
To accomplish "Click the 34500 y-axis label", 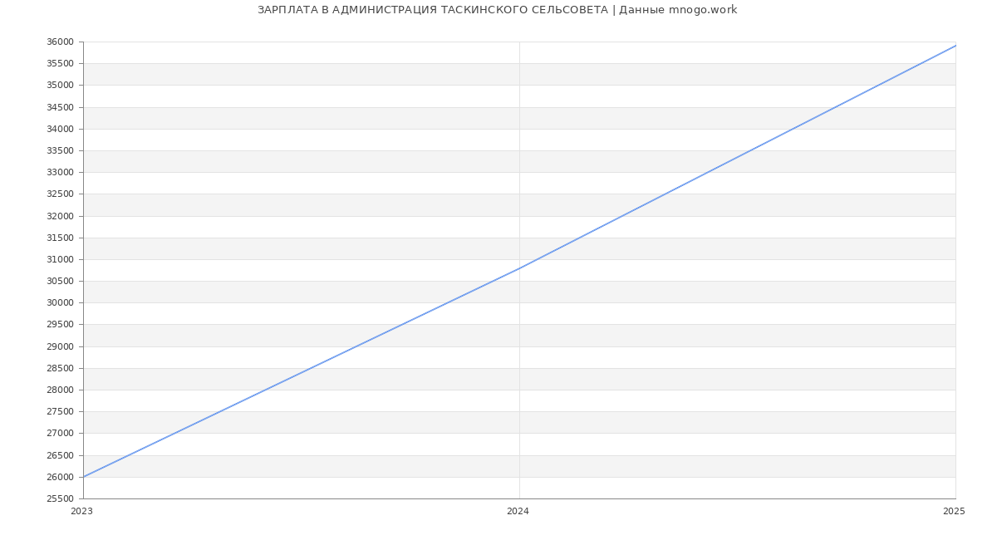I will [x=59, y=107].
